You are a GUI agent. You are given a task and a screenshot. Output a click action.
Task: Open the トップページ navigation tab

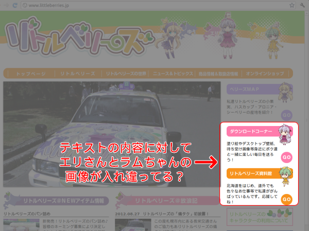click(30, 74)
